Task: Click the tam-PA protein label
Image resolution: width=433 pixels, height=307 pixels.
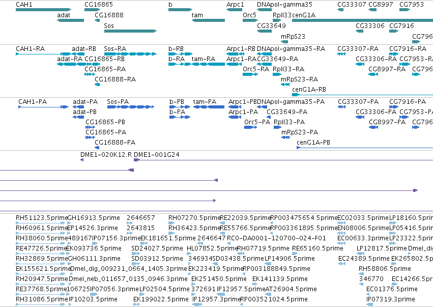Action: coord(205,102)
